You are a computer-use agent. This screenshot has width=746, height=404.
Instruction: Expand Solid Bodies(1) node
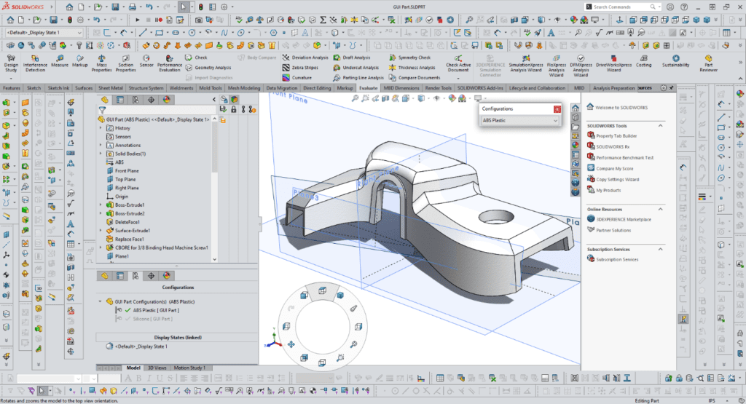[101, 154]
